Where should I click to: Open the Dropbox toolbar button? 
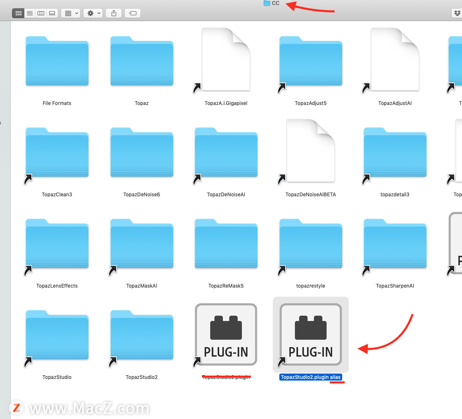[457, 13]
